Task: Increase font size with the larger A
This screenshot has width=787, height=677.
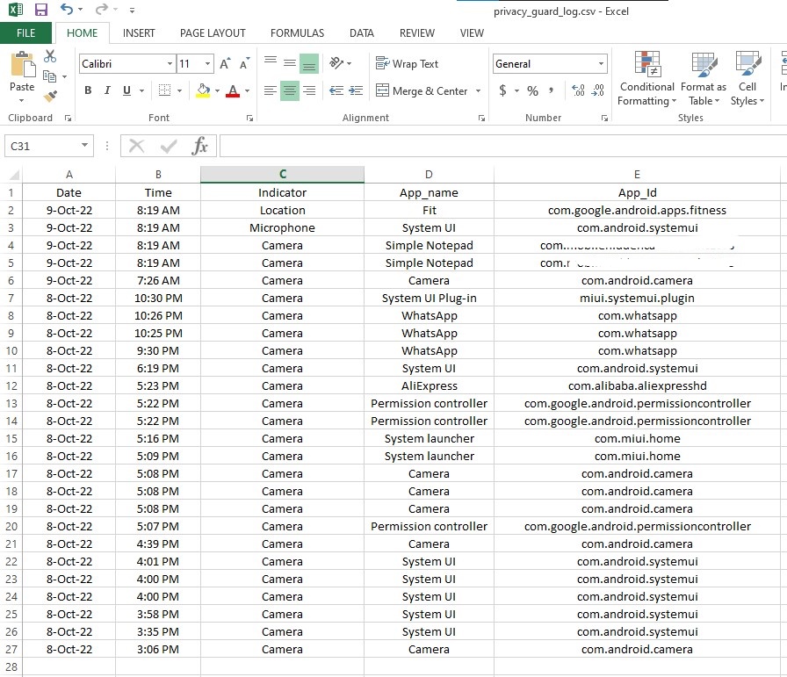Action: point(225,63)
